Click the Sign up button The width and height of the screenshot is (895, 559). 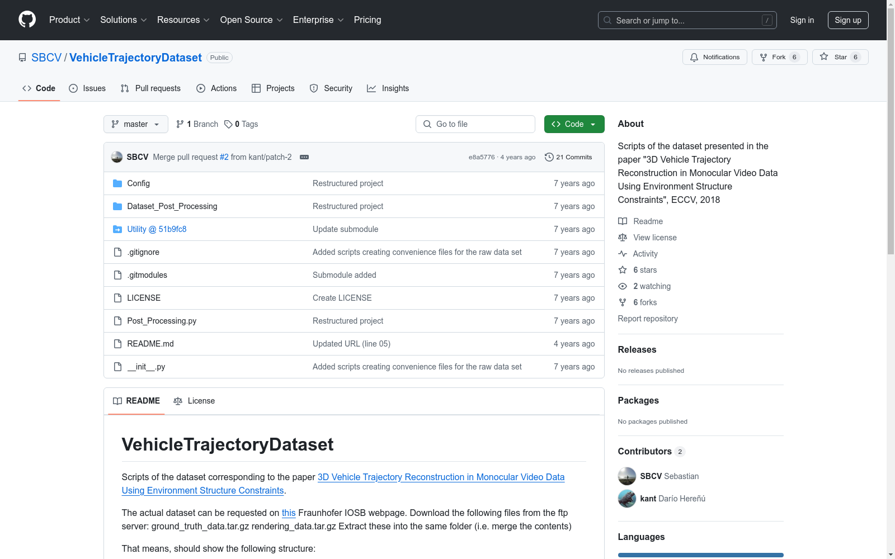(x=848, y=20)
